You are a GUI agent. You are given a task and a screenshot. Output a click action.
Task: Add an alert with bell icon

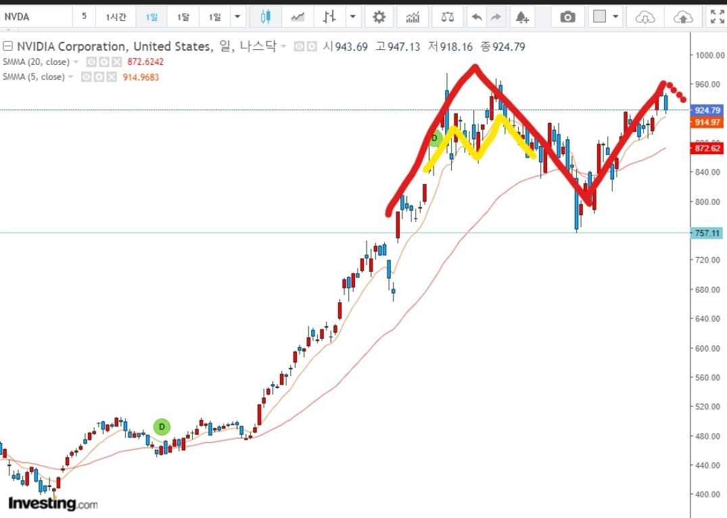(x=522, y=17)
